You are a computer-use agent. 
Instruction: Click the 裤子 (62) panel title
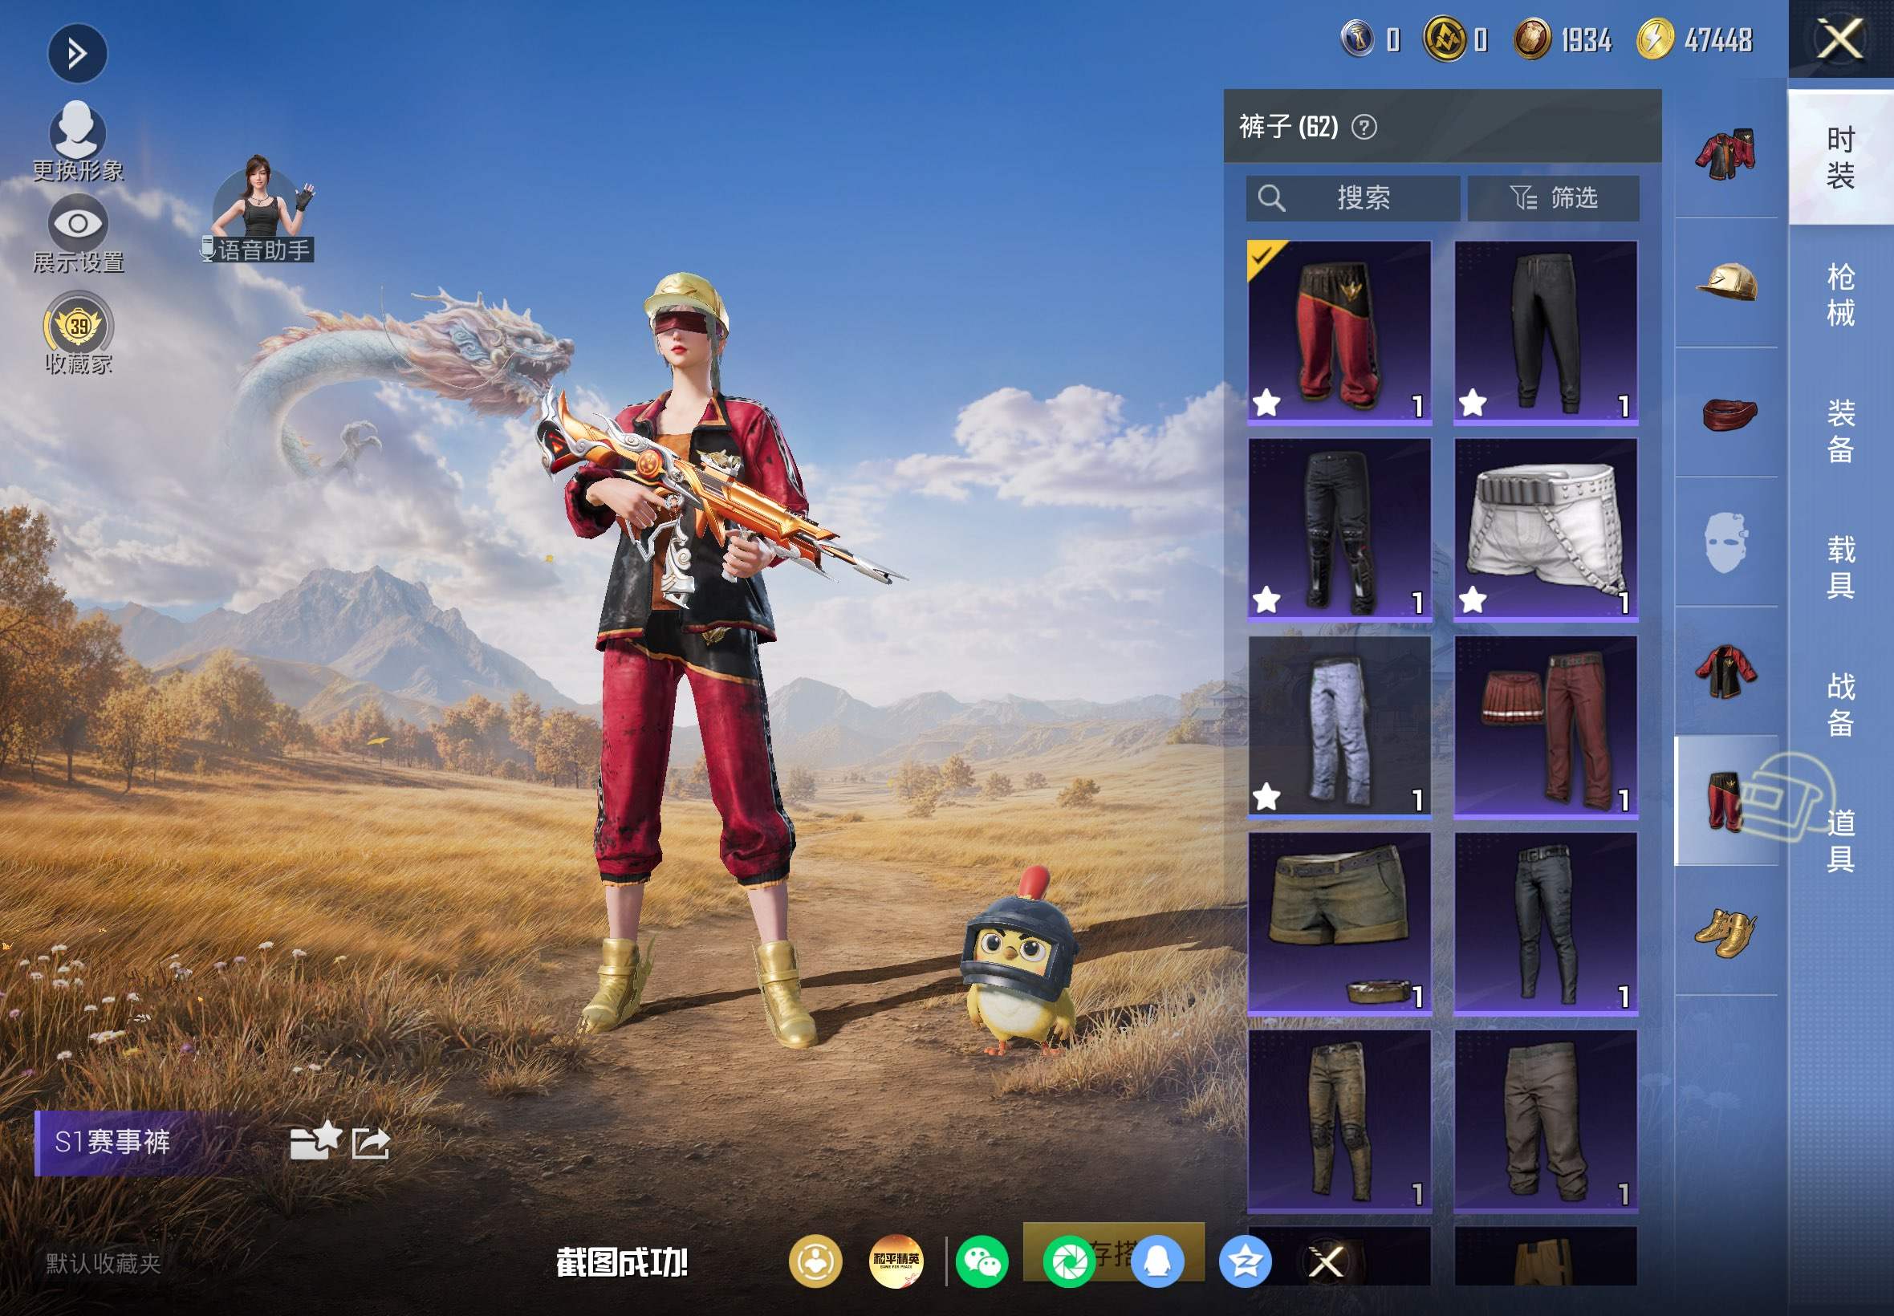pos(1288,126)
